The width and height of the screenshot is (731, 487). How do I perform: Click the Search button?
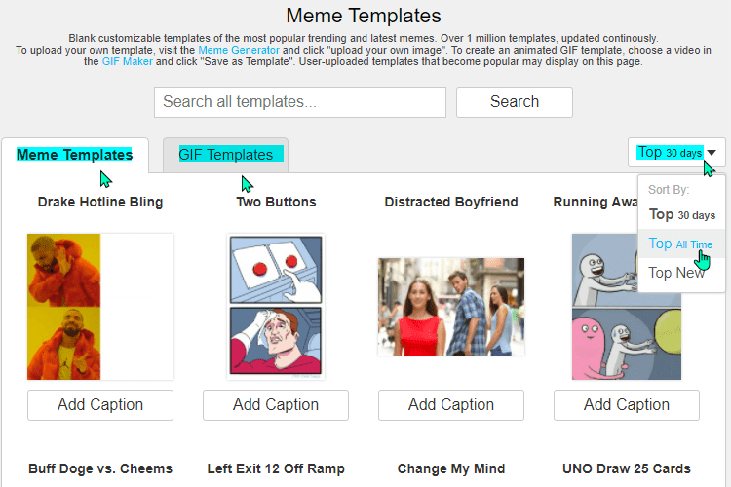pos(515,102)
